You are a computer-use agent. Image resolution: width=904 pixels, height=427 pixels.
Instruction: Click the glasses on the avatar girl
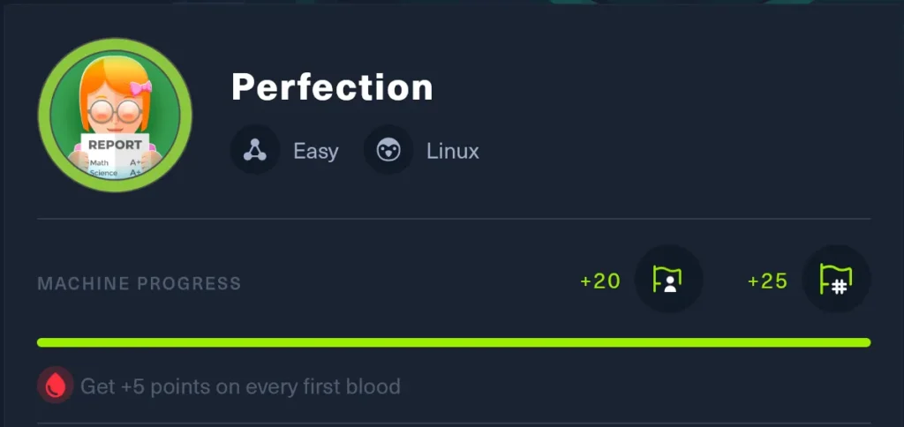pyautogui.click(x=115, y=112)
